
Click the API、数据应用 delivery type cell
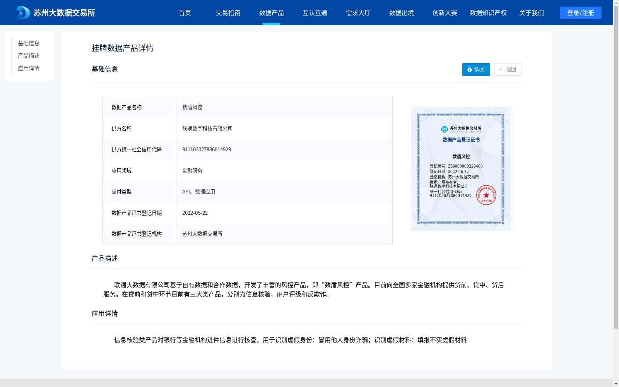pos(284,192)
